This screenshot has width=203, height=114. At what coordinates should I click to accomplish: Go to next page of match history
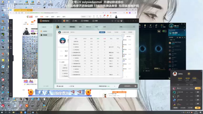point(126,77)
